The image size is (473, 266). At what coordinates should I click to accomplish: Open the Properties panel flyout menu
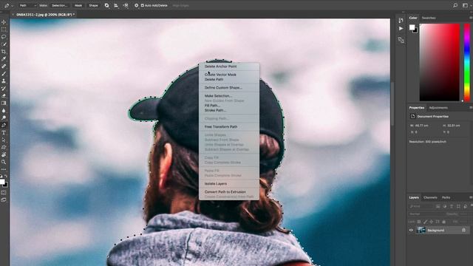tap(471, 108)
